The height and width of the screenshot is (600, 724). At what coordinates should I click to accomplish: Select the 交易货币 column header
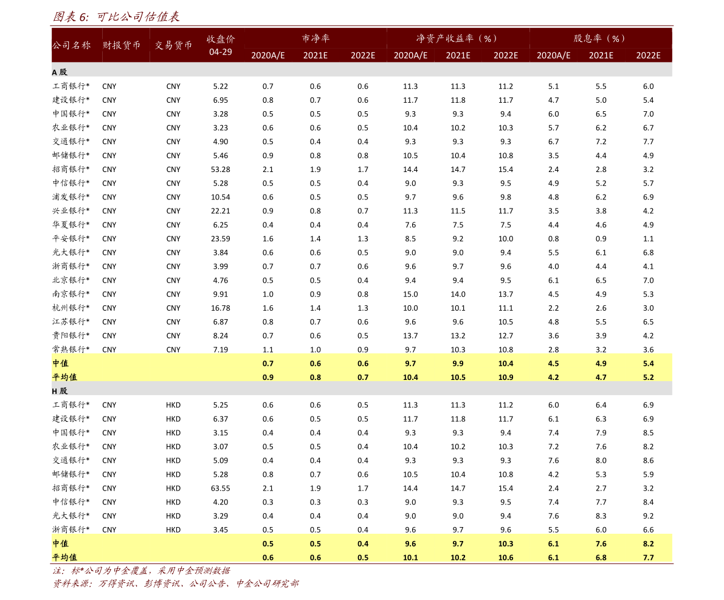click(174, 45)
